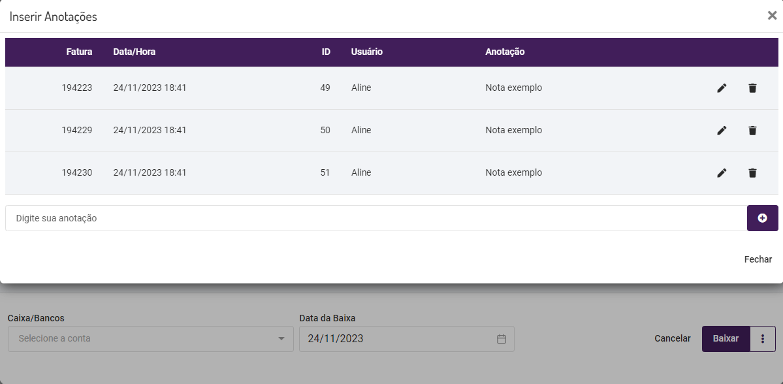This screenshot has width=783, height=384.
Task: Delete the annotation for invoice 194229
Action: click(x=752, y=131)
